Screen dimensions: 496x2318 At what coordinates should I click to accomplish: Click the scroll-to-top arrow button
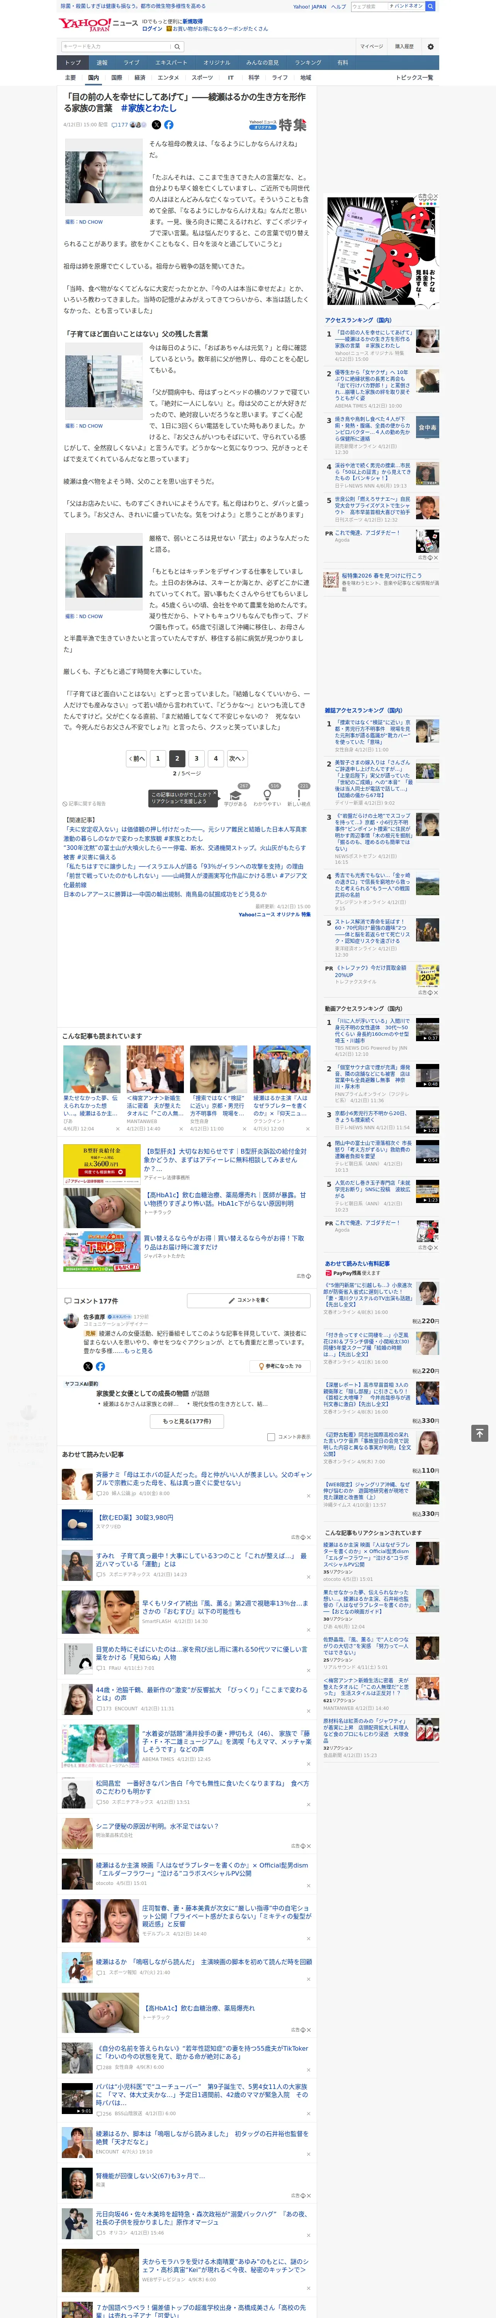pos(480,1433)
